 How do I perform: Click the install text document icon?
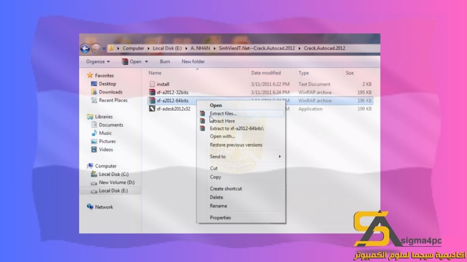(x=153, y=84)
